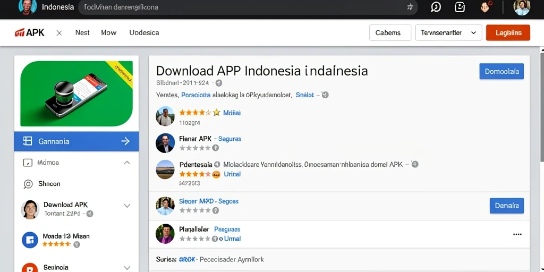Click the Dewnloid APK avatar photo

(x=30, y=209)
